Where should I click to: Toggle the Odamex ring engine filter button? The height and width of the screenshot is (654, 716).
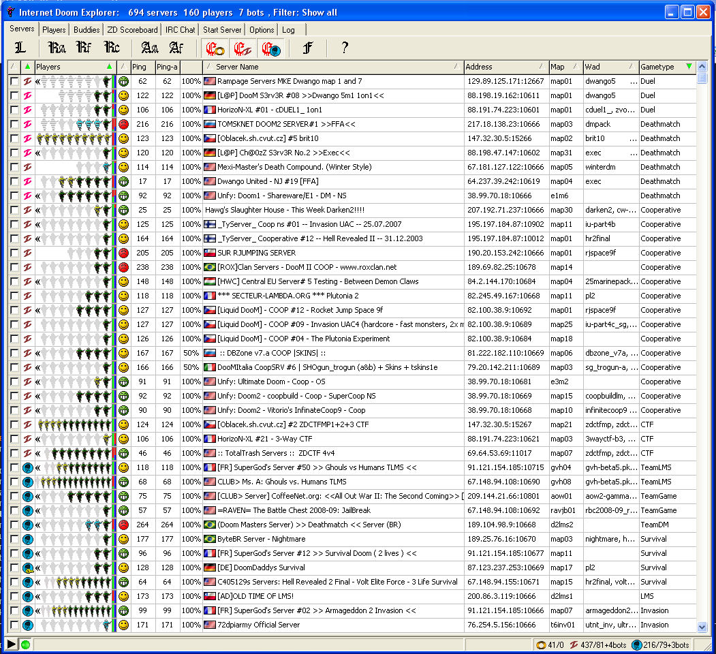click(215, 48)
